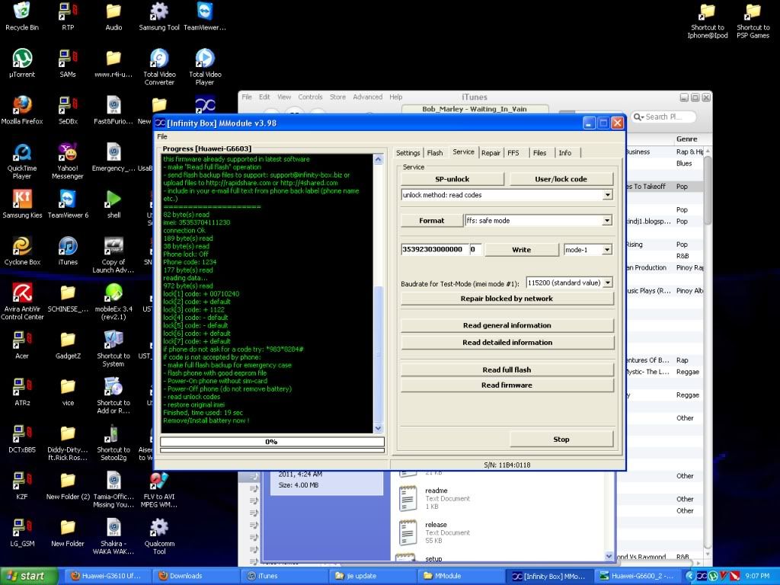
Task: Open the mode-1 dropdown
Action: click(607, 250)
